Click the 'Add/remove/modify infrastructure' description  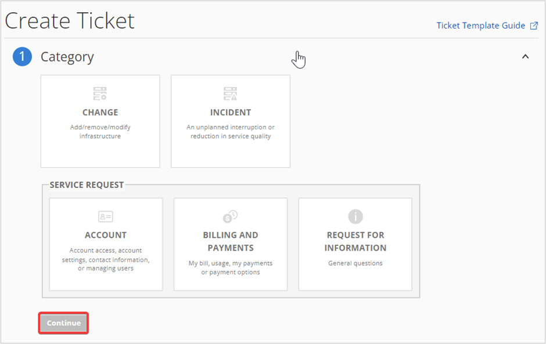pyautogui.click(x=100, y=132)
